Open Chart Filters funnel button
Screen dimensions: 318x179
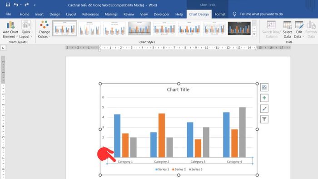(x=264, y=119)
